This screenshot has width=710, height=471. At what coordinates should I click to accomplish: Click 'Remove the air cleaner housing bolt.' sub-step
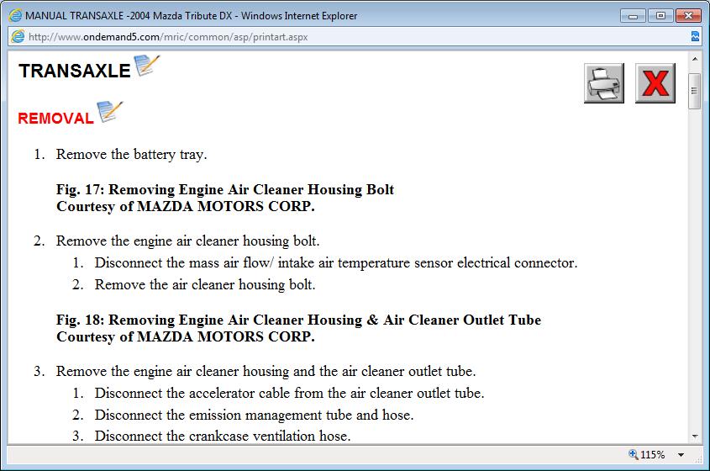[x=205, y=284]
